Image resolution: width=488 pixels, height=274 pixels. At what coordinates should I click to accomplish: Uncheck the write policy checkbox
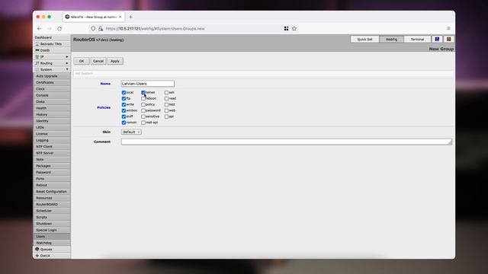pos(124,105)
